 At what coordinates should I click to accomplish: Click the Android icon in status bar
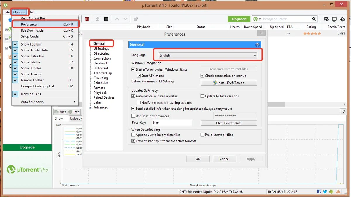pos(331,192)
